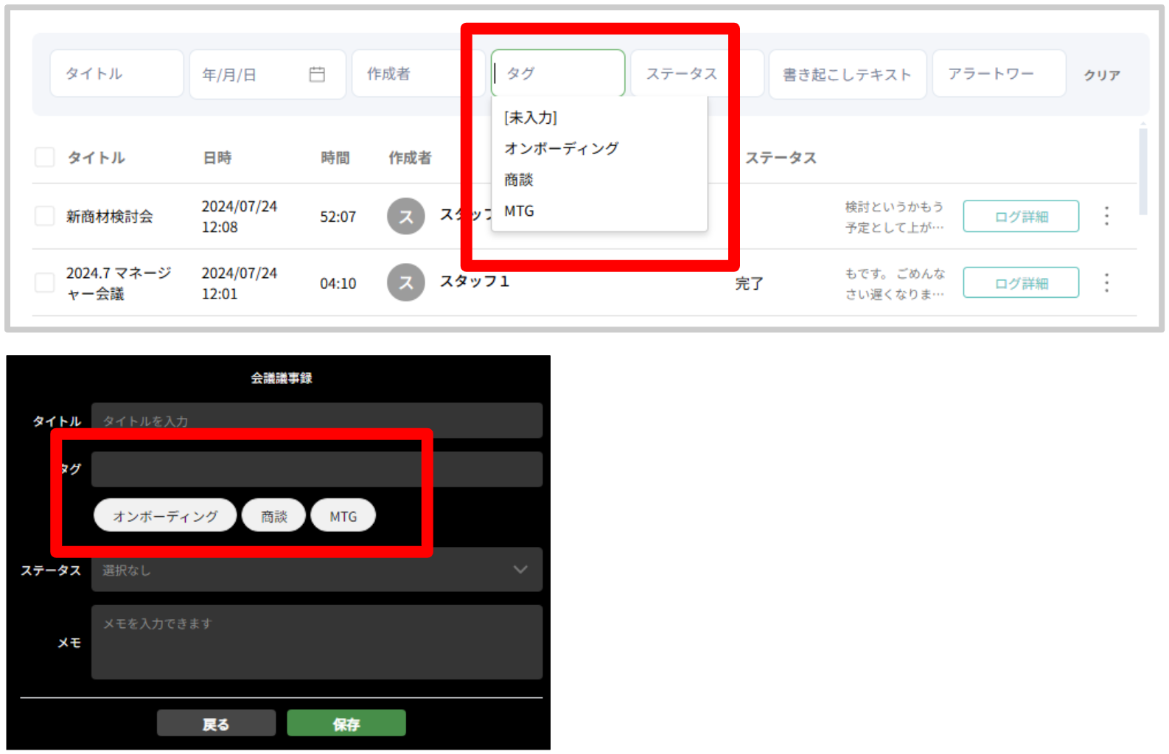Click the タイトルを入力 field in dialog
Image resolution: width=1169 pixels, height=754 pixels.
(317, 420)
